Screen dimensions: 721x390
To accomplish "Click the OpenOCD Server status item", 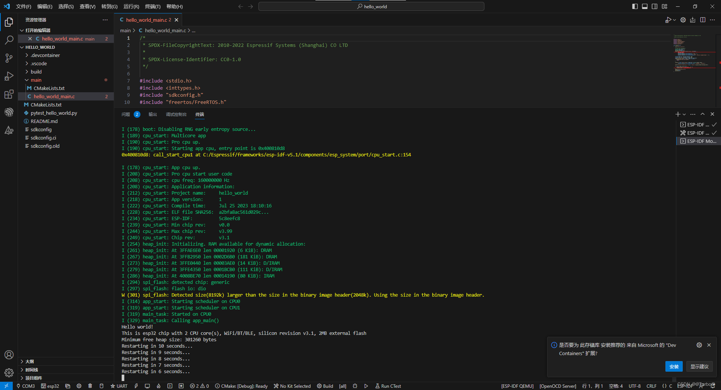I will pyautogui.click(x=558, y=386).
